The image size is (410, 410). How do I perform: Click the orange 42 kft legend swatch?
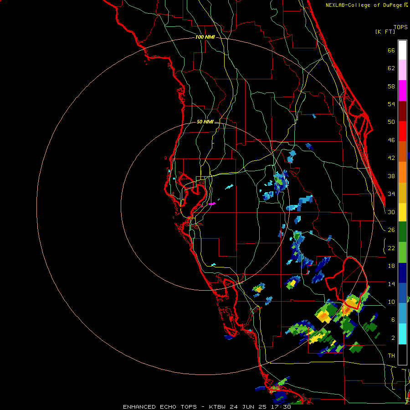pos(402,172)
